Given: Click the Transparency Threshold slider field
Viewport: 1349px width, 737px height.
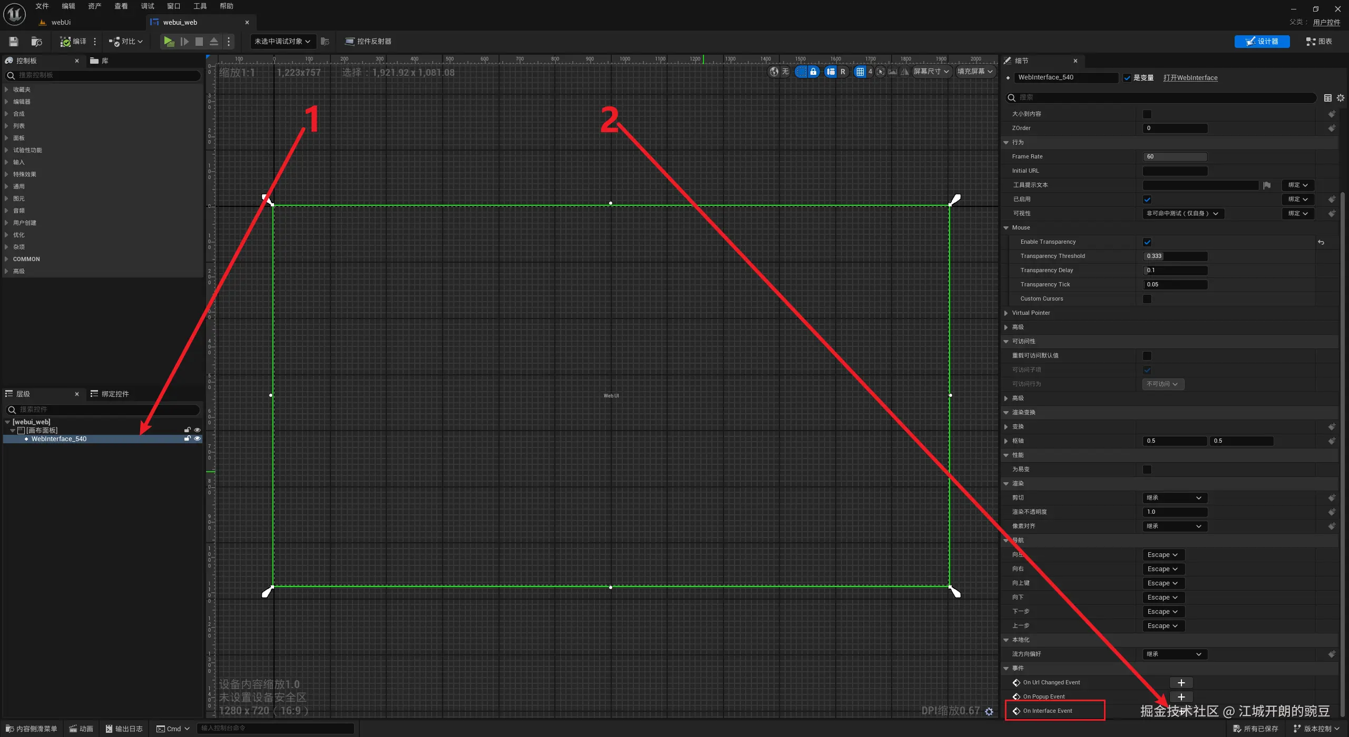Looking at the screenshot, I should (1175, 256).
